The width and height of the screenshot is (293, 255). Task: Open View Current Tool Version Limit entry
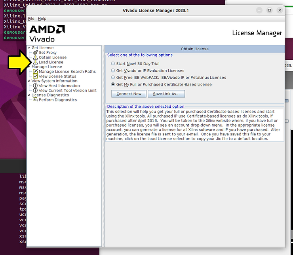67,90
